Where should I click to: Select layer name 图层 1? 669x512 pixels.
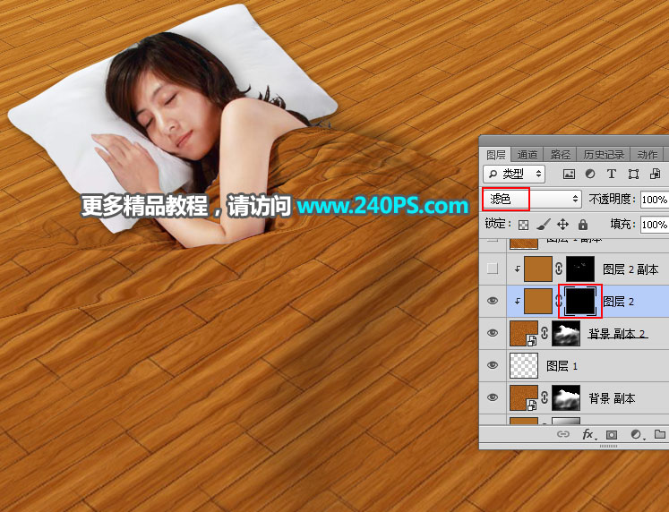coord(562,366)
